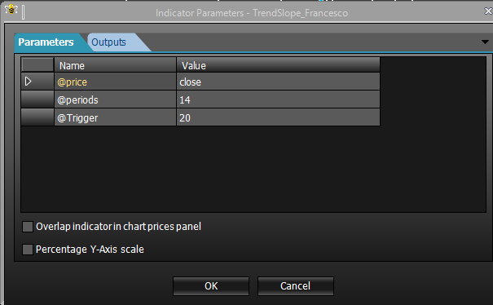Open the tab list dropdown arrow
This screenshot has width=493, height=305.
point(485,42)
